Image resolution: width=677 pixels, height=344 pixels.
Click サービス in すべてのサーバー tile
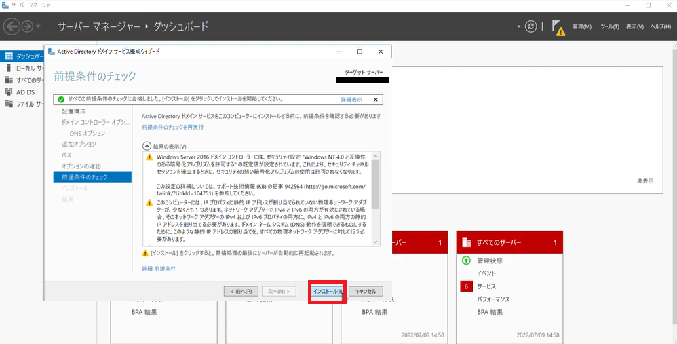(486, 286)
